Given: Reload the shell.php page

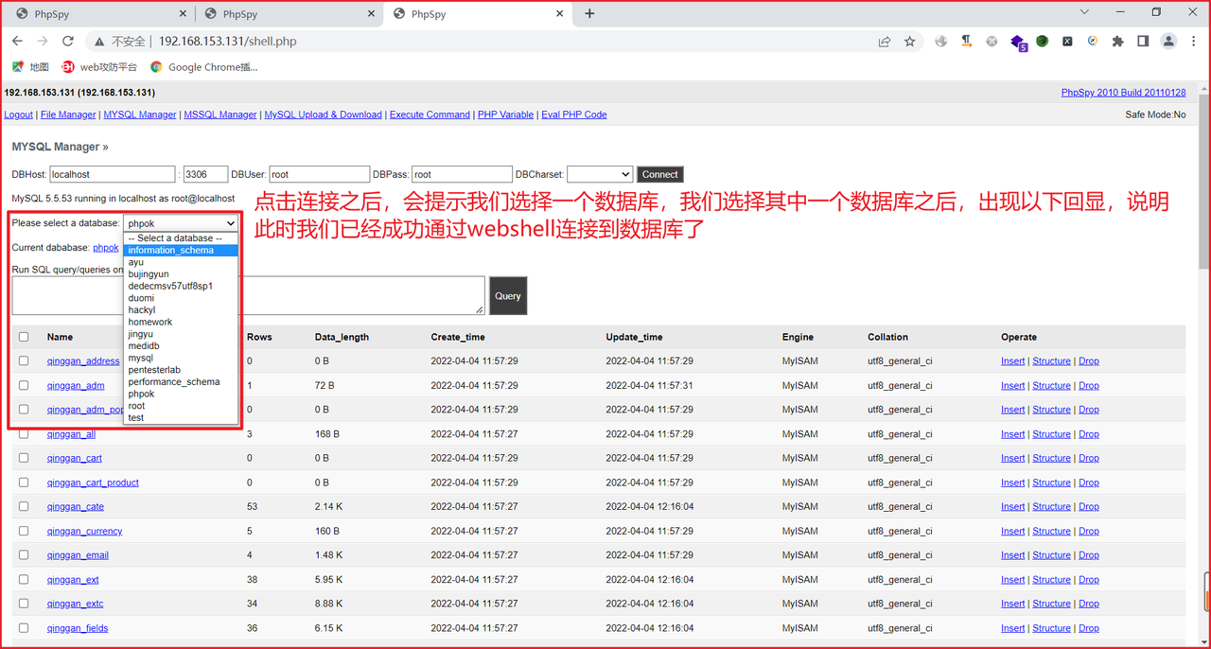Looking at the screenshot, I should pos(68,42).
